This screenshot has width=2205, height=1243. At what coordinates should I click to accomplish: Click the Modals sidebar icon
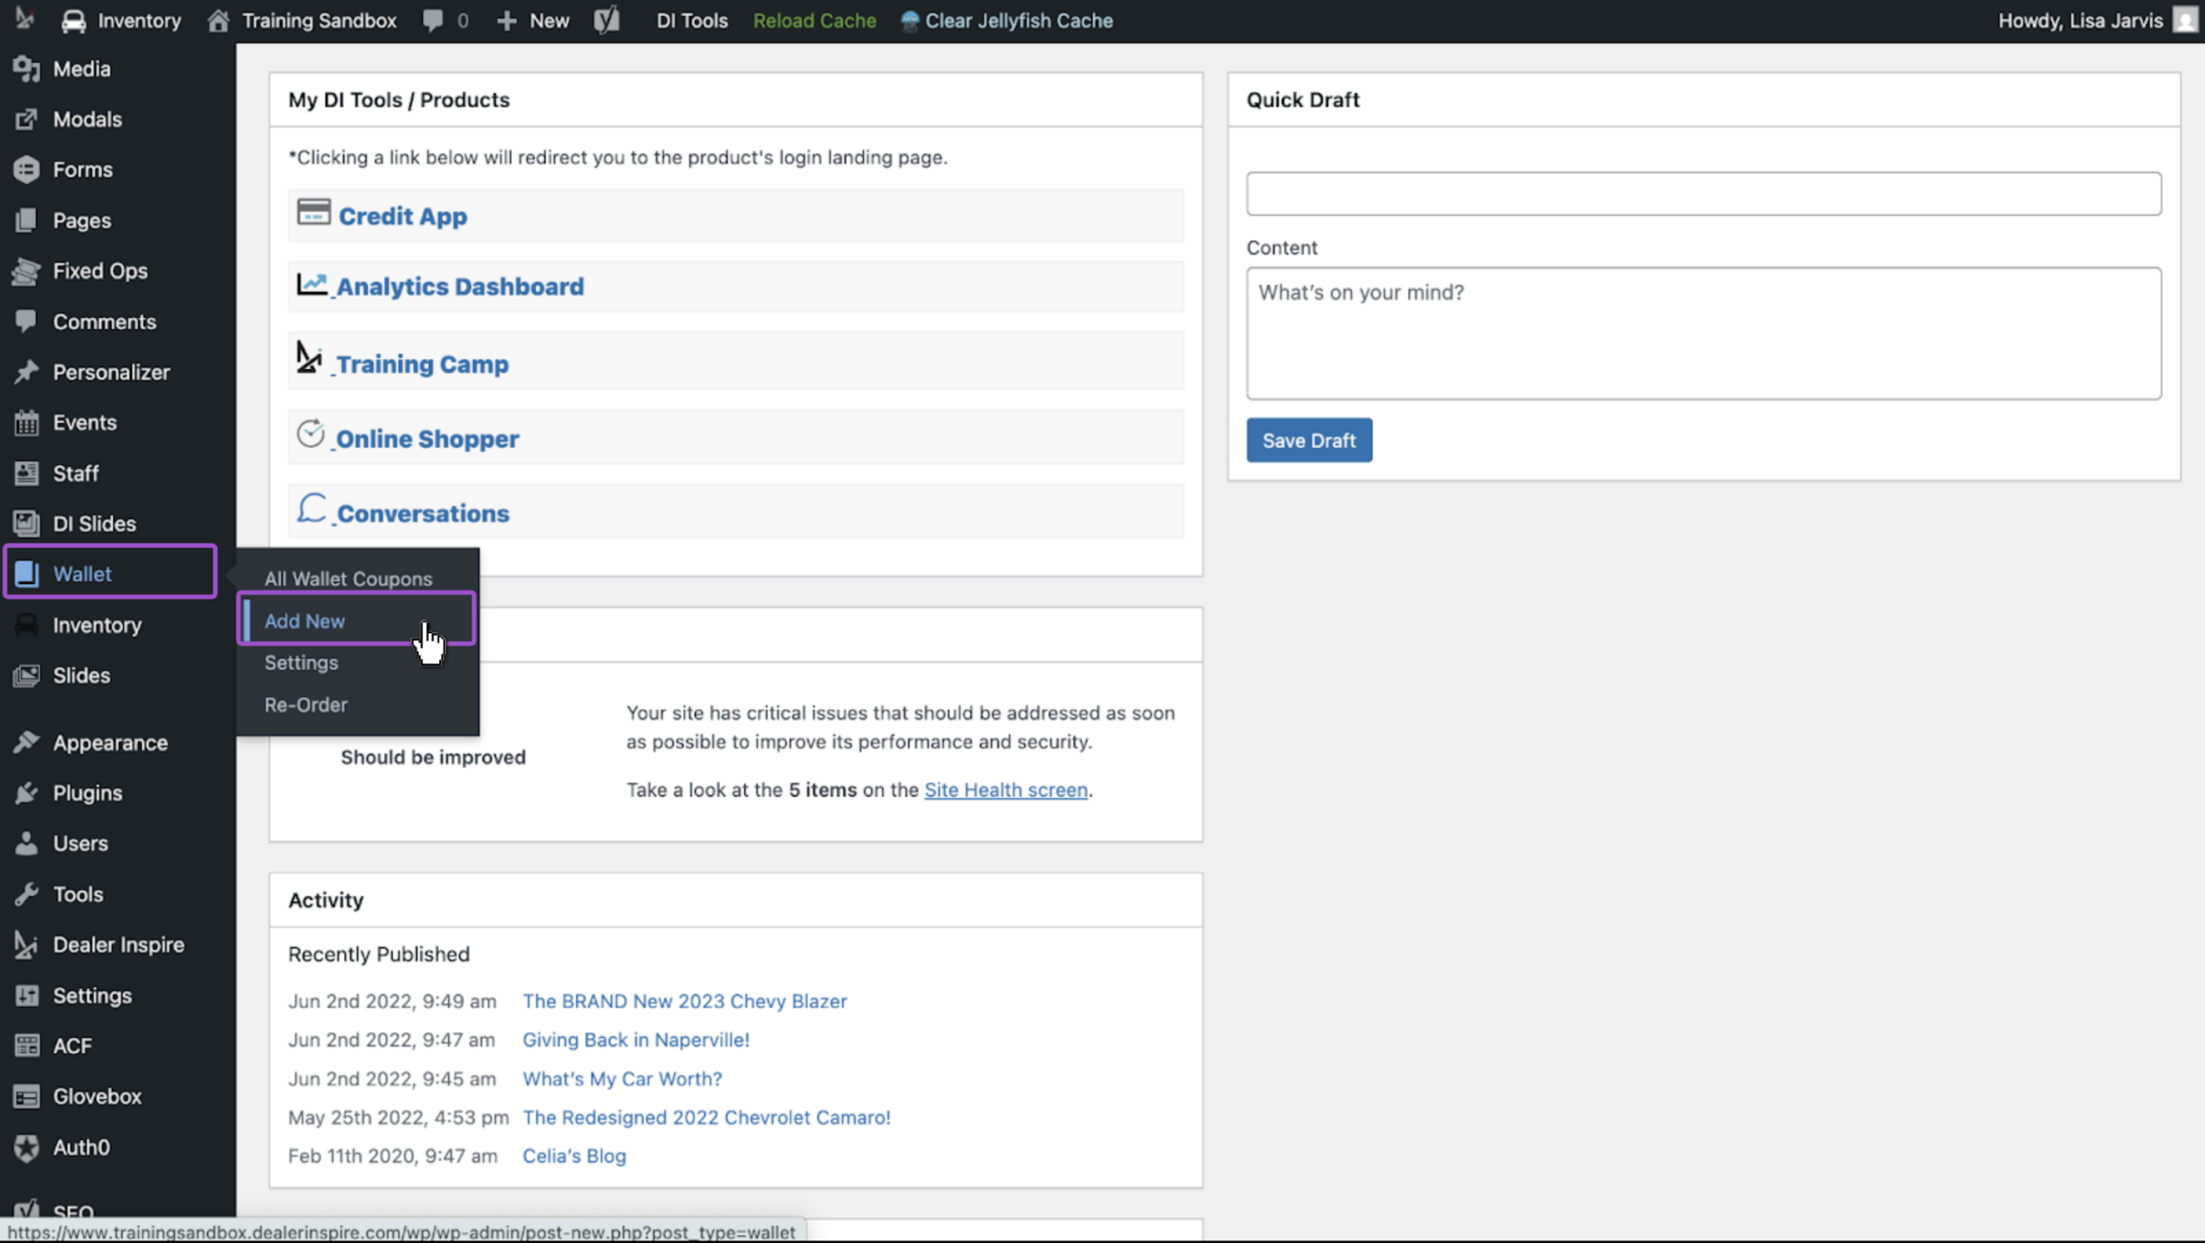pyautogui.click(x=27, y=119)
